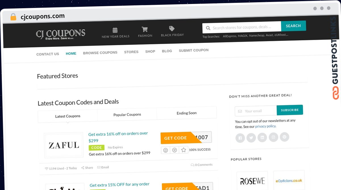This screenshot has width=341, height=190.
Task: Click the cjcoupons.com address text
Action: [43, 17]
